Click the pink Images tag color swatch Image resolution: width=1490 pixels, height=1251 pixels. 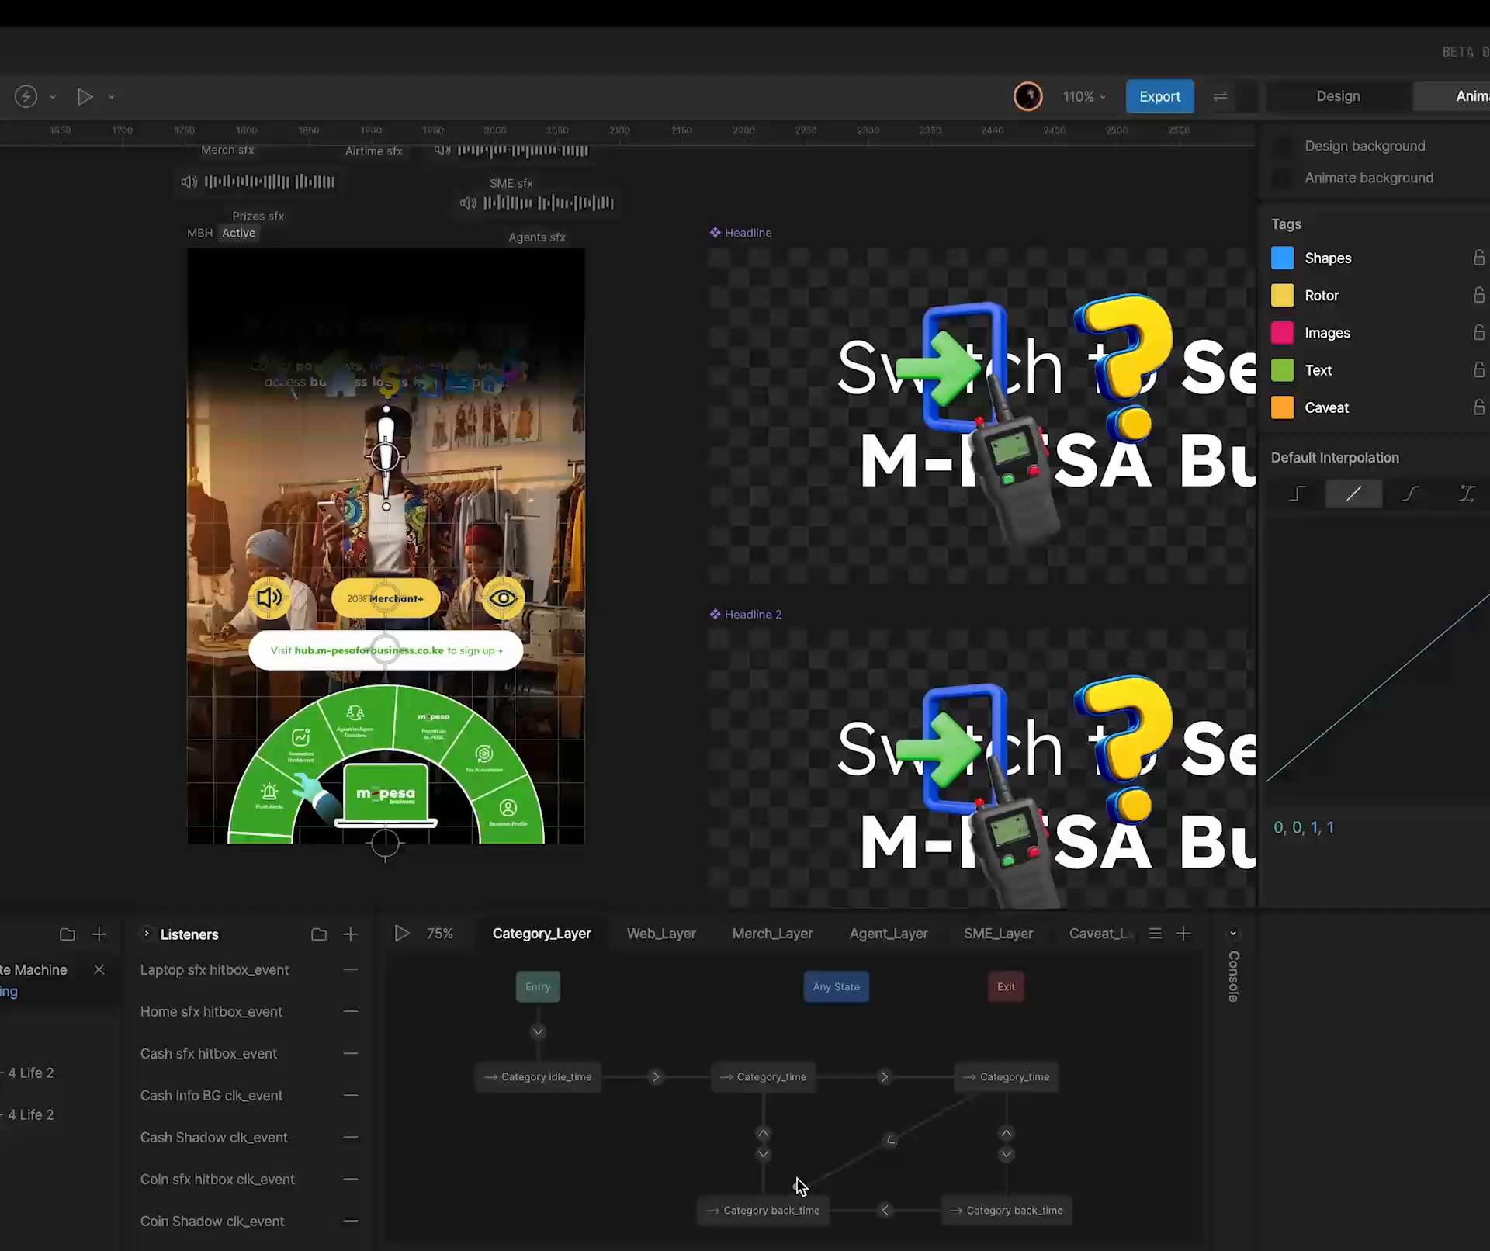pyautogui.click(x=1282, y=332)
